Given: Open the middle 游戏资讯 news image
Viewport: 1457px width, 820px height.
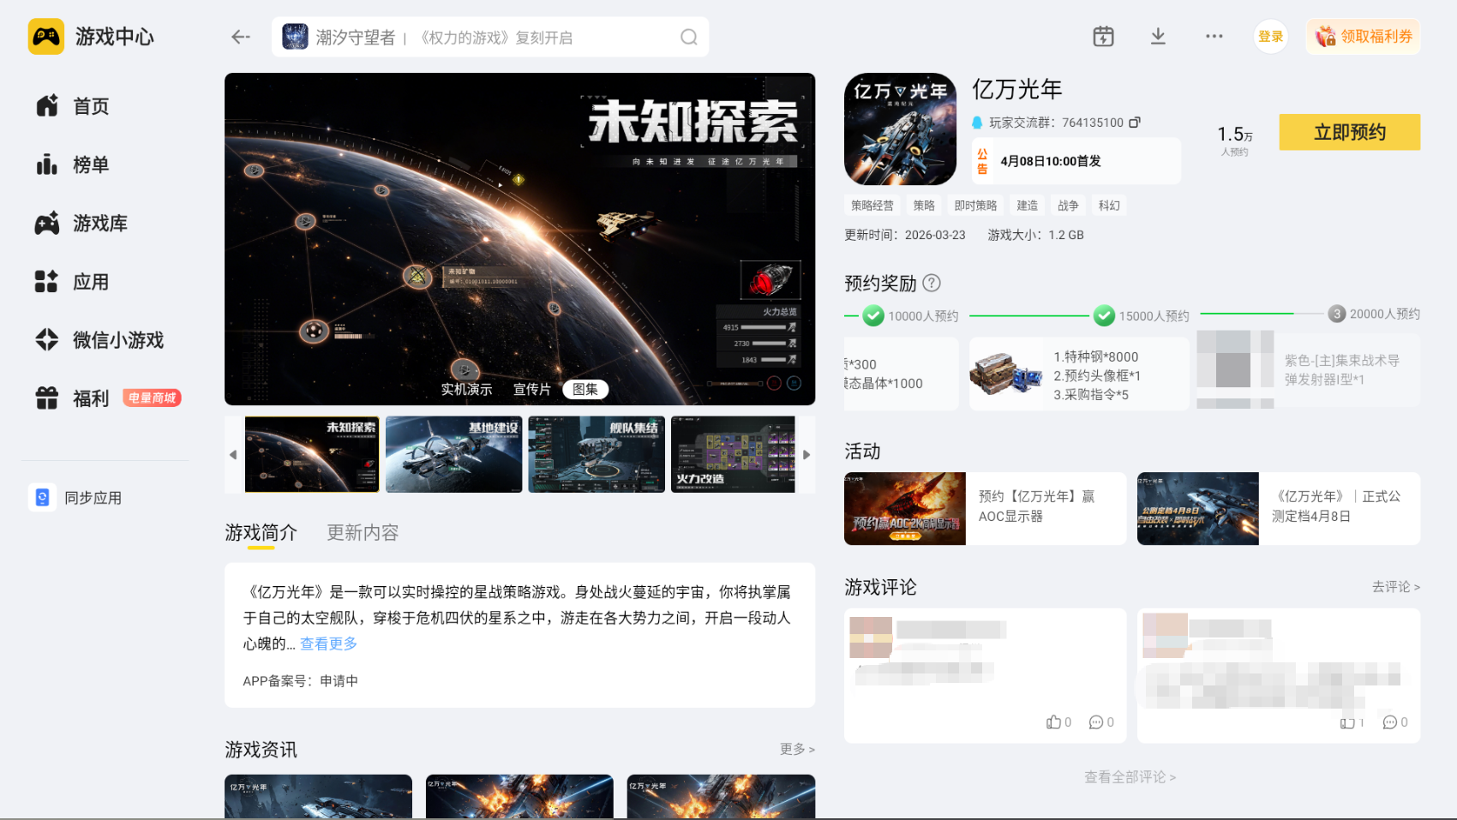Looking at the screenshot, I should (519, 797).
